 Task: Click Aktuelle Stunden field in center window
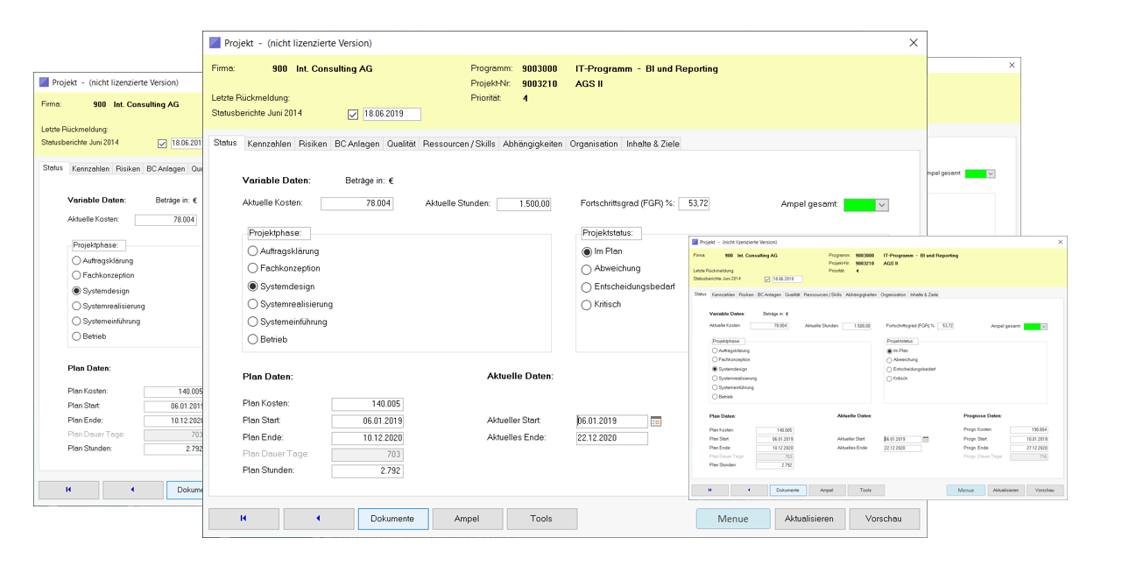[524, 204]
